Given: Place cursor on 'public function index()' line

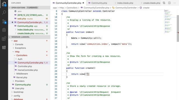Looking at the screenshot, I should 80,32.
